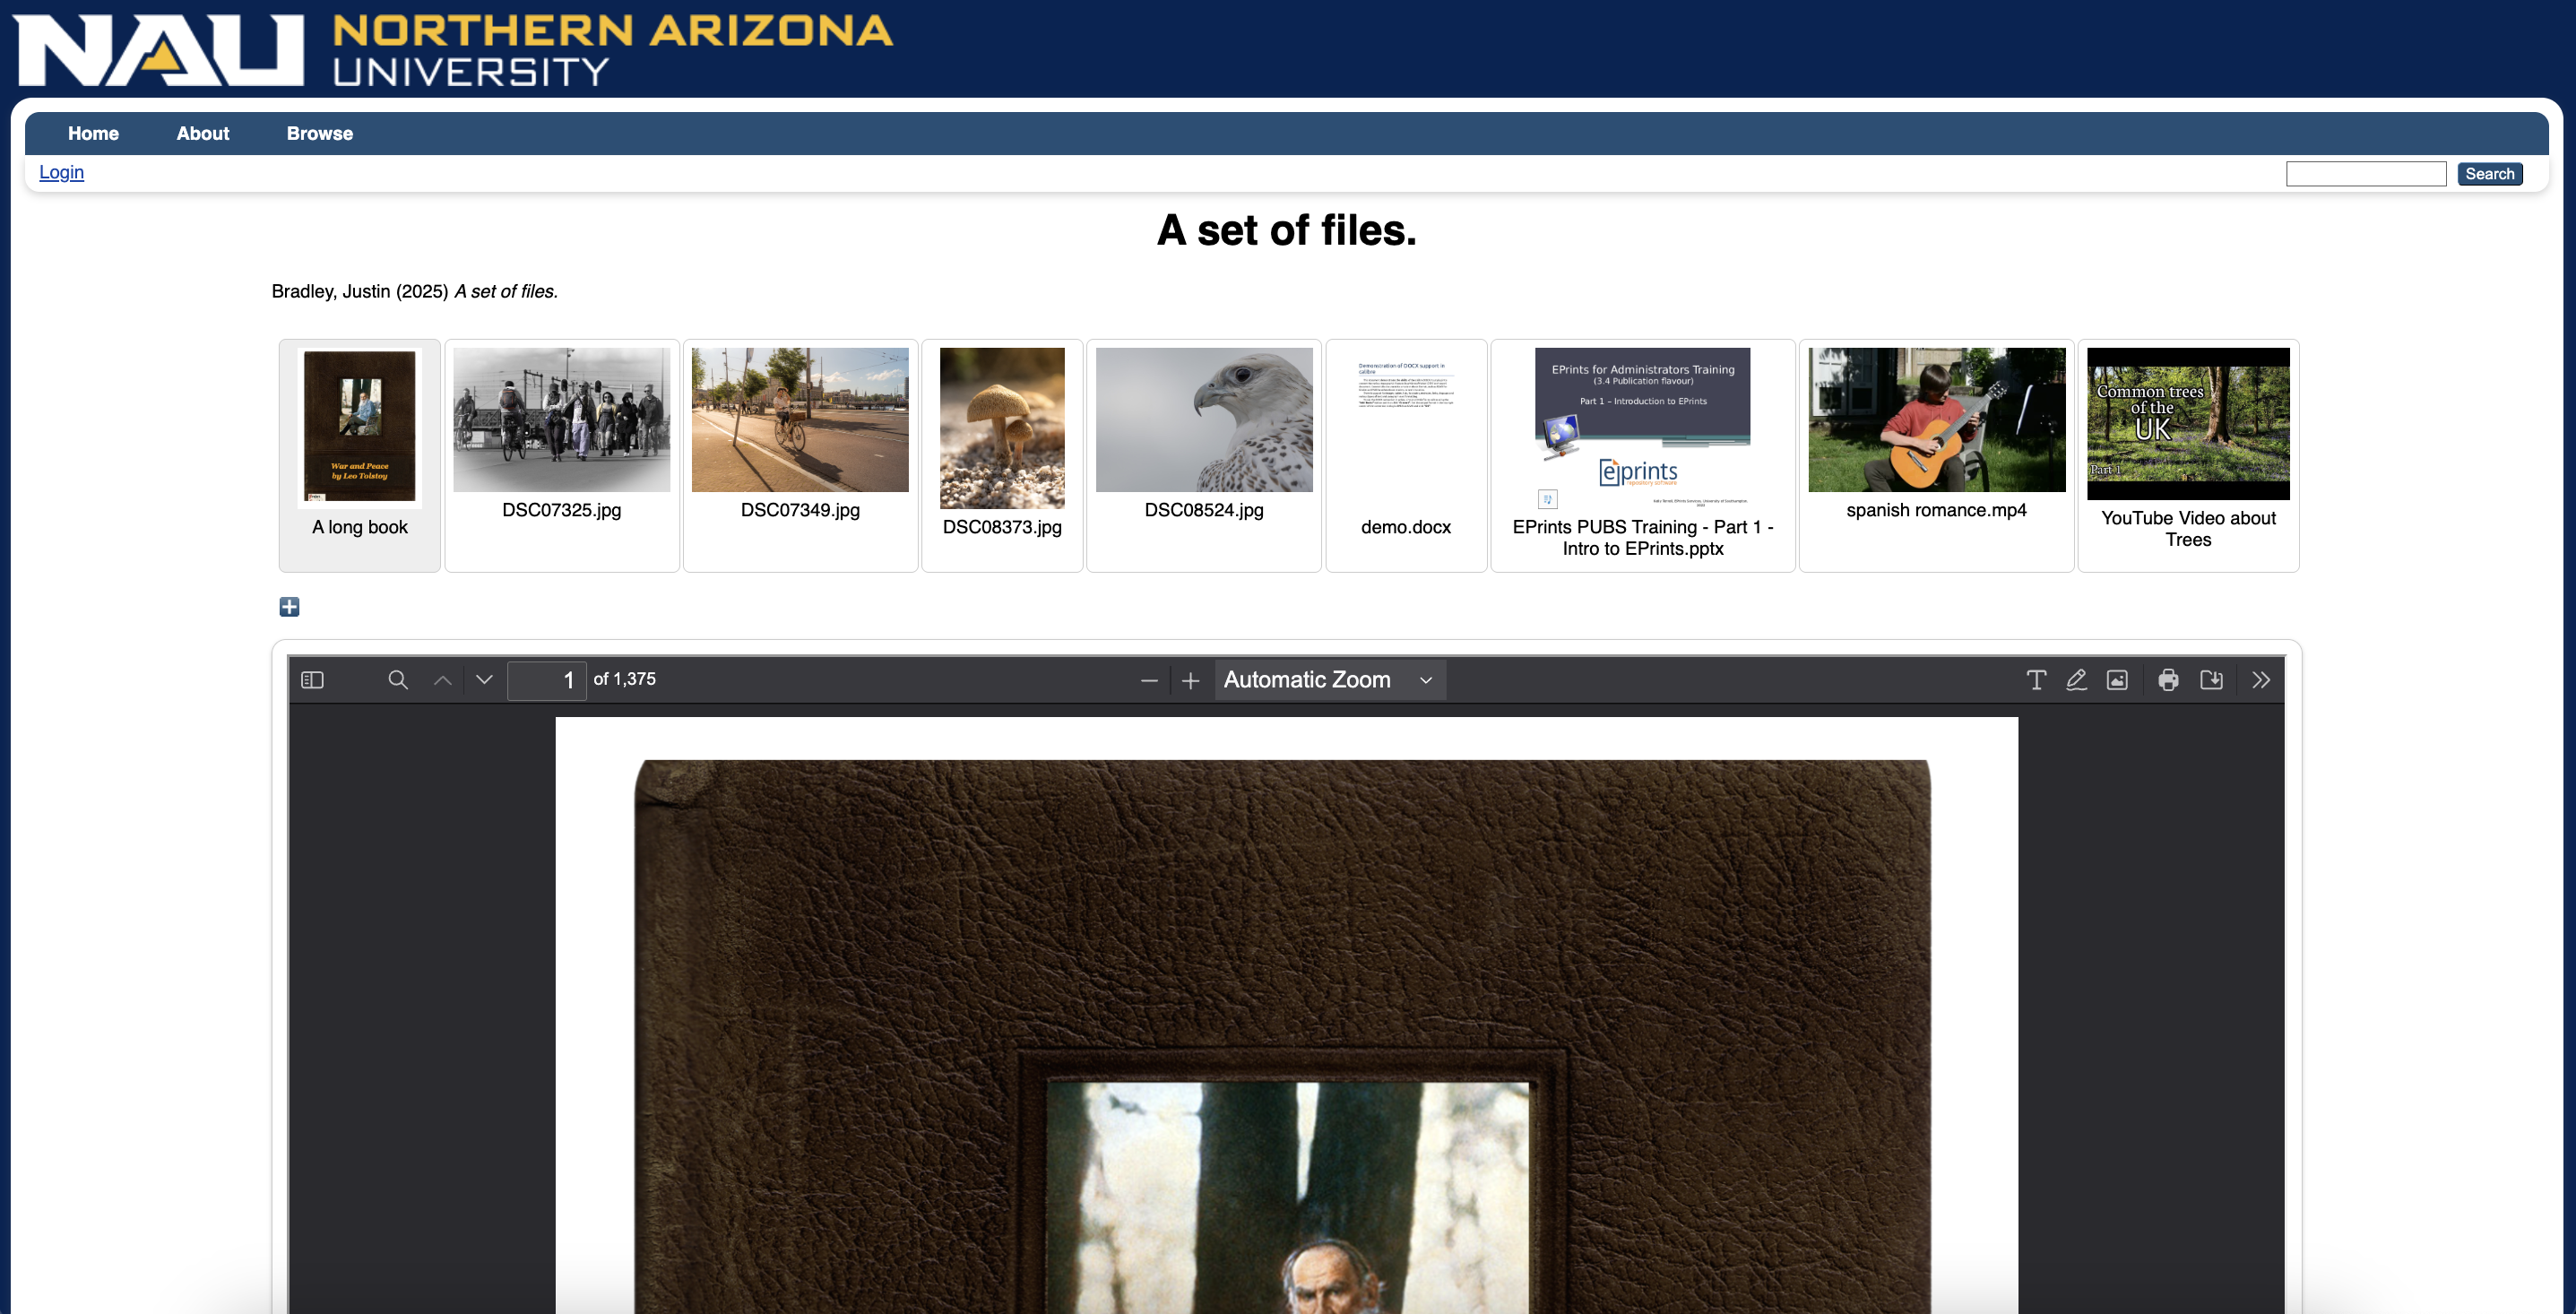Open the Automatic Zoom dropdown
The height and width of the screenshot is (1314, 2576).
coord(1330,680)
